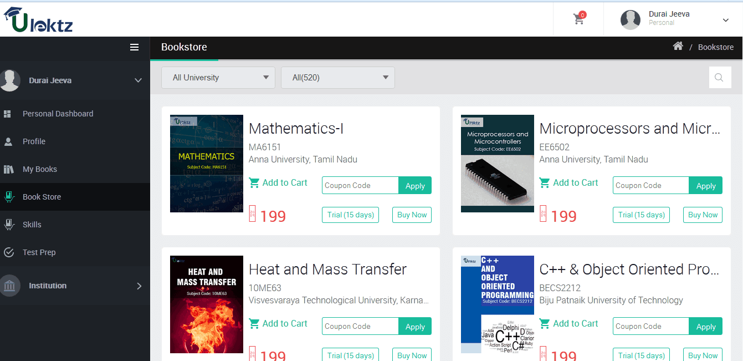The height and width of the screenshot is (361, 743).
Task: Open the All(520) category dropdown
Action: (x=337, y=78)
